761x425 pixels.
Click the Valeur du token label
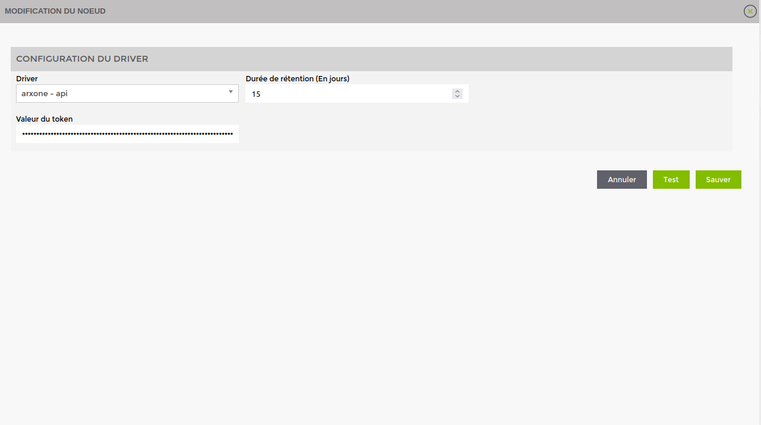45,119
